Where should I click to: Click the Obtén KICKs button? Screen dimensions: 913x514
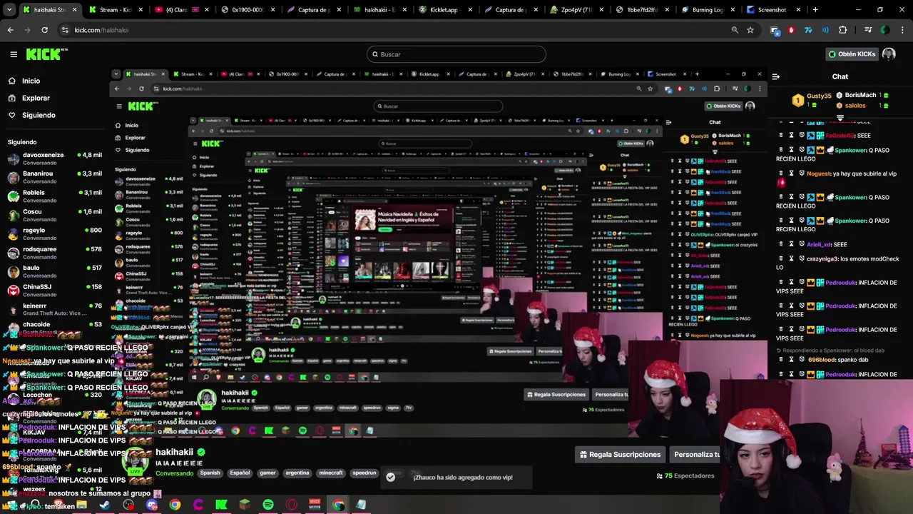pyautogui.click(x=852, y=54)
